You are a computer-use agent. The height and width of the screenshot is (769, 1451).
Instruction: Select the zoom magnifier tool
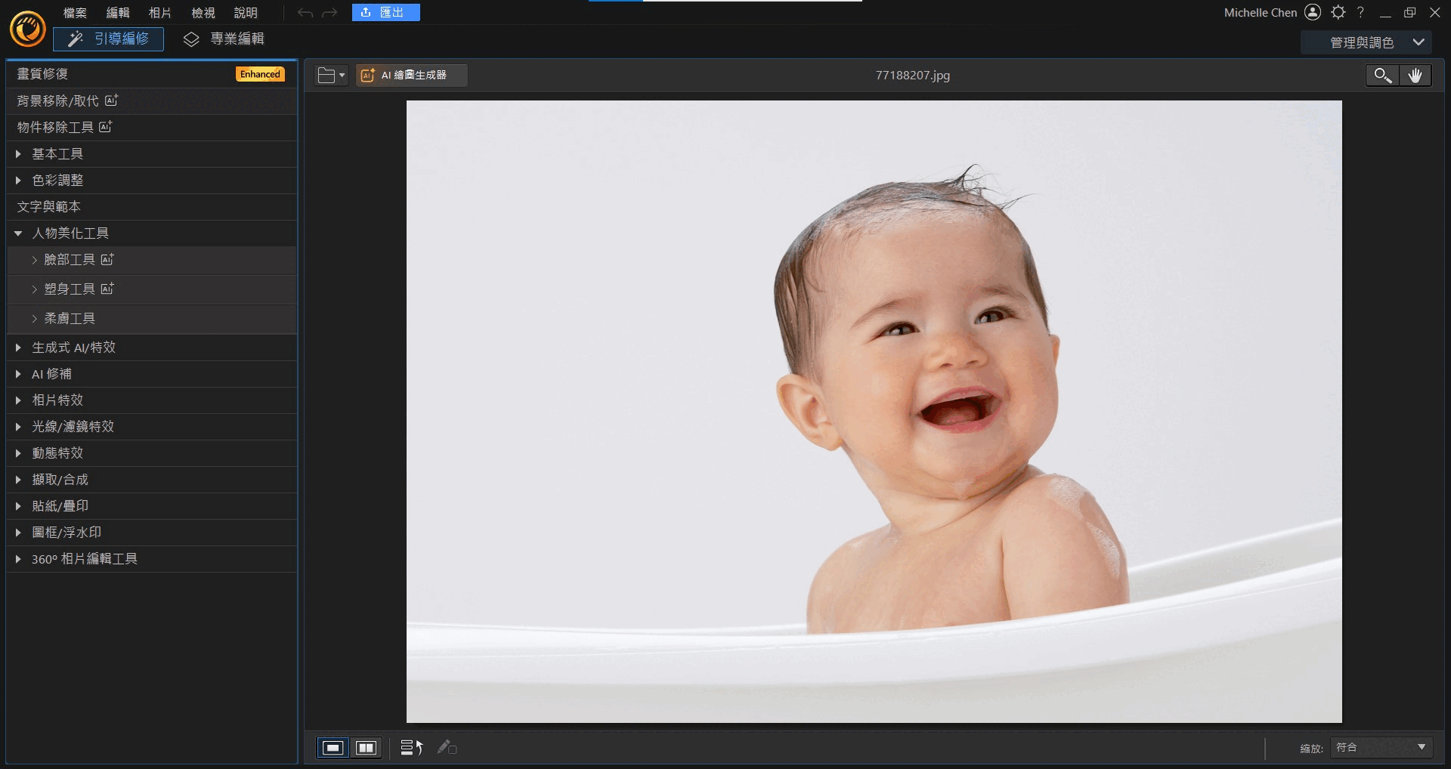[x=1381, y=75]
